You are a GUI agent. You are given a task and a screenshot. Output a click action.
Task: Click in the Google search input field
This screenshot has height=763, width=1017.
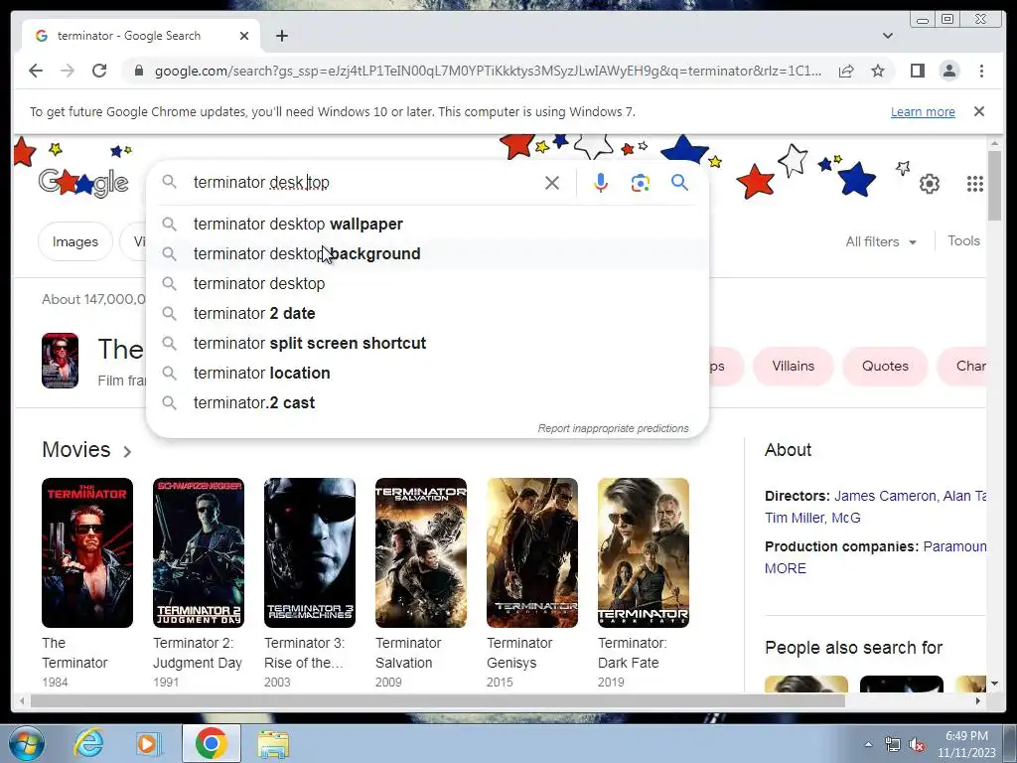363,183
